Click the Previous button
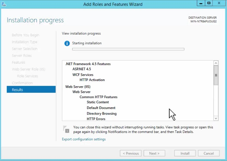Viewport: 227px width, 161px height. tap(131, 153)
